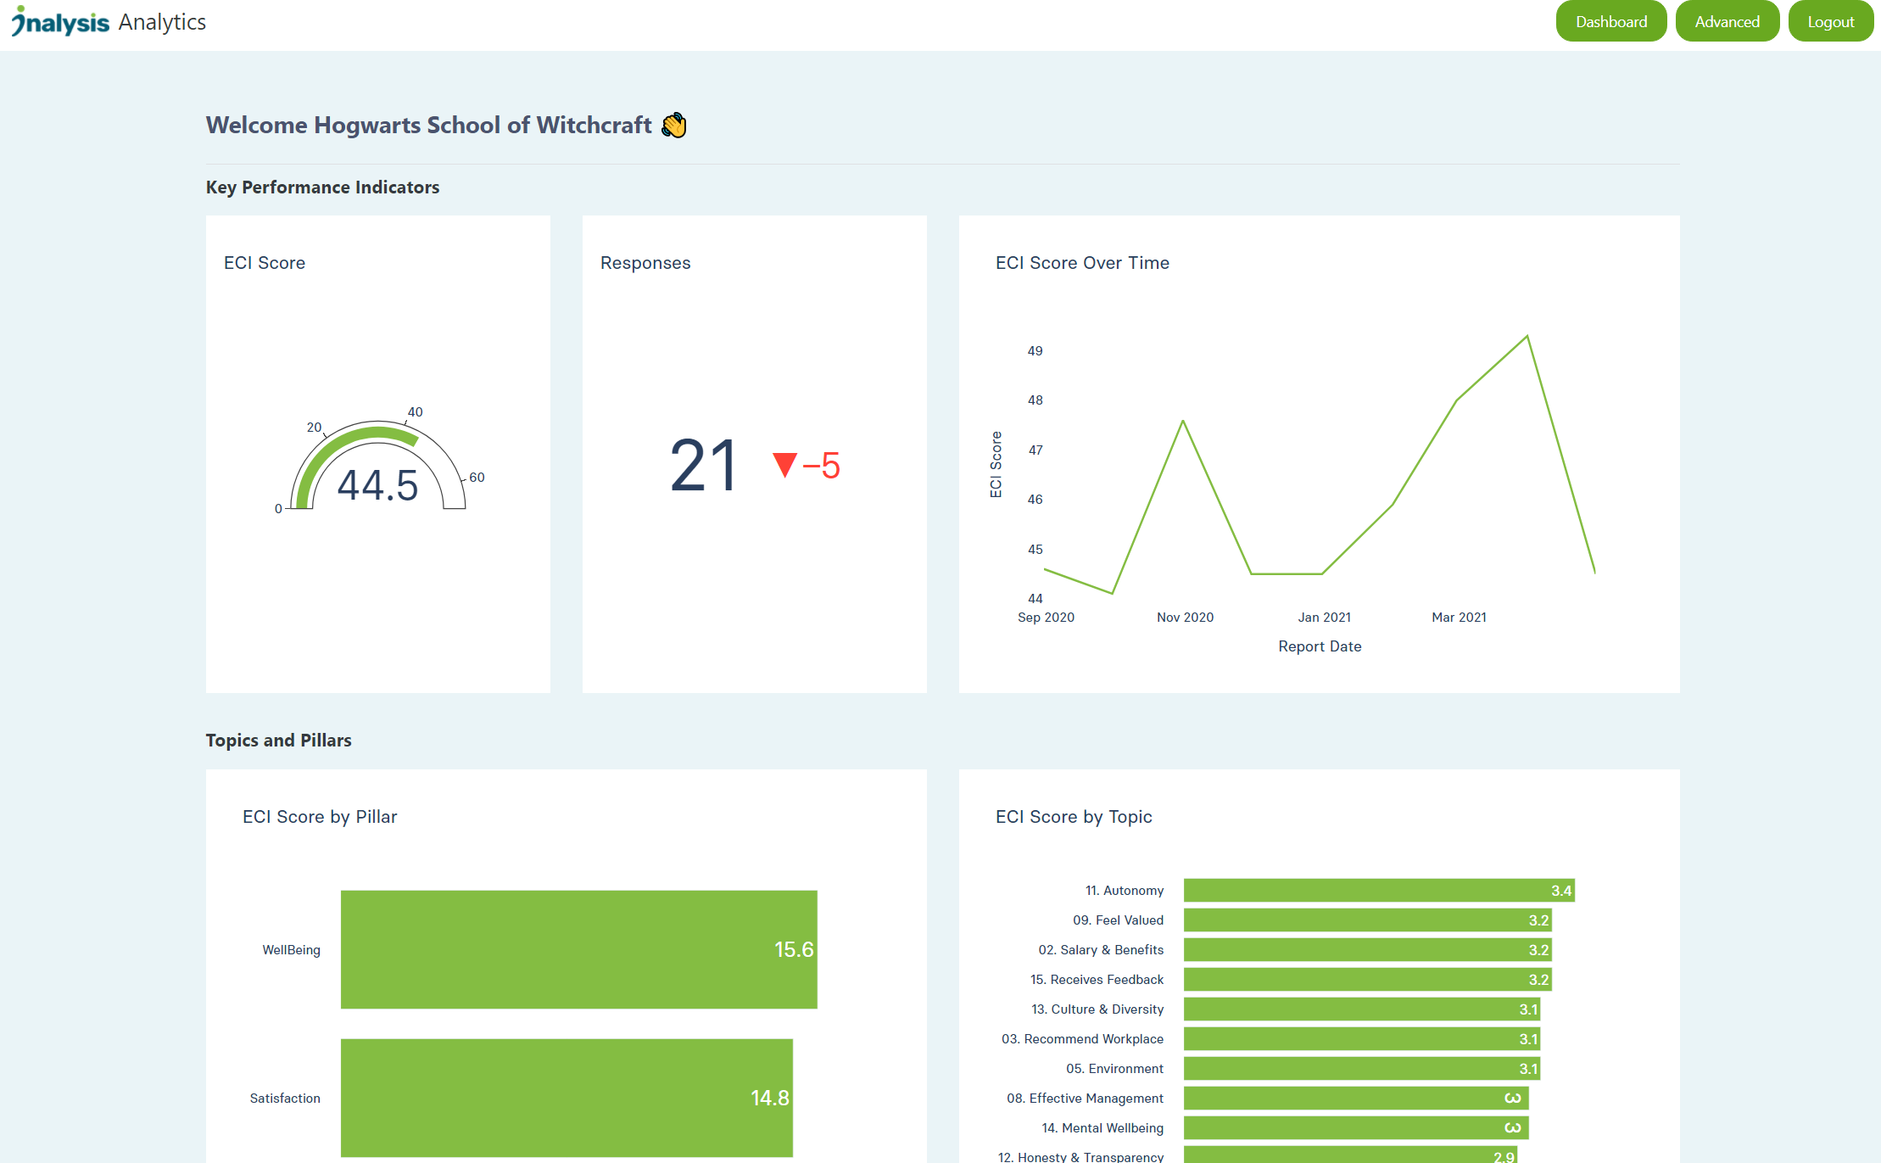Click the ECI Score Over Time line peak
Image resolution: width=1881 pixels, height=1163 pixels.
click(x=1527, y=337)
